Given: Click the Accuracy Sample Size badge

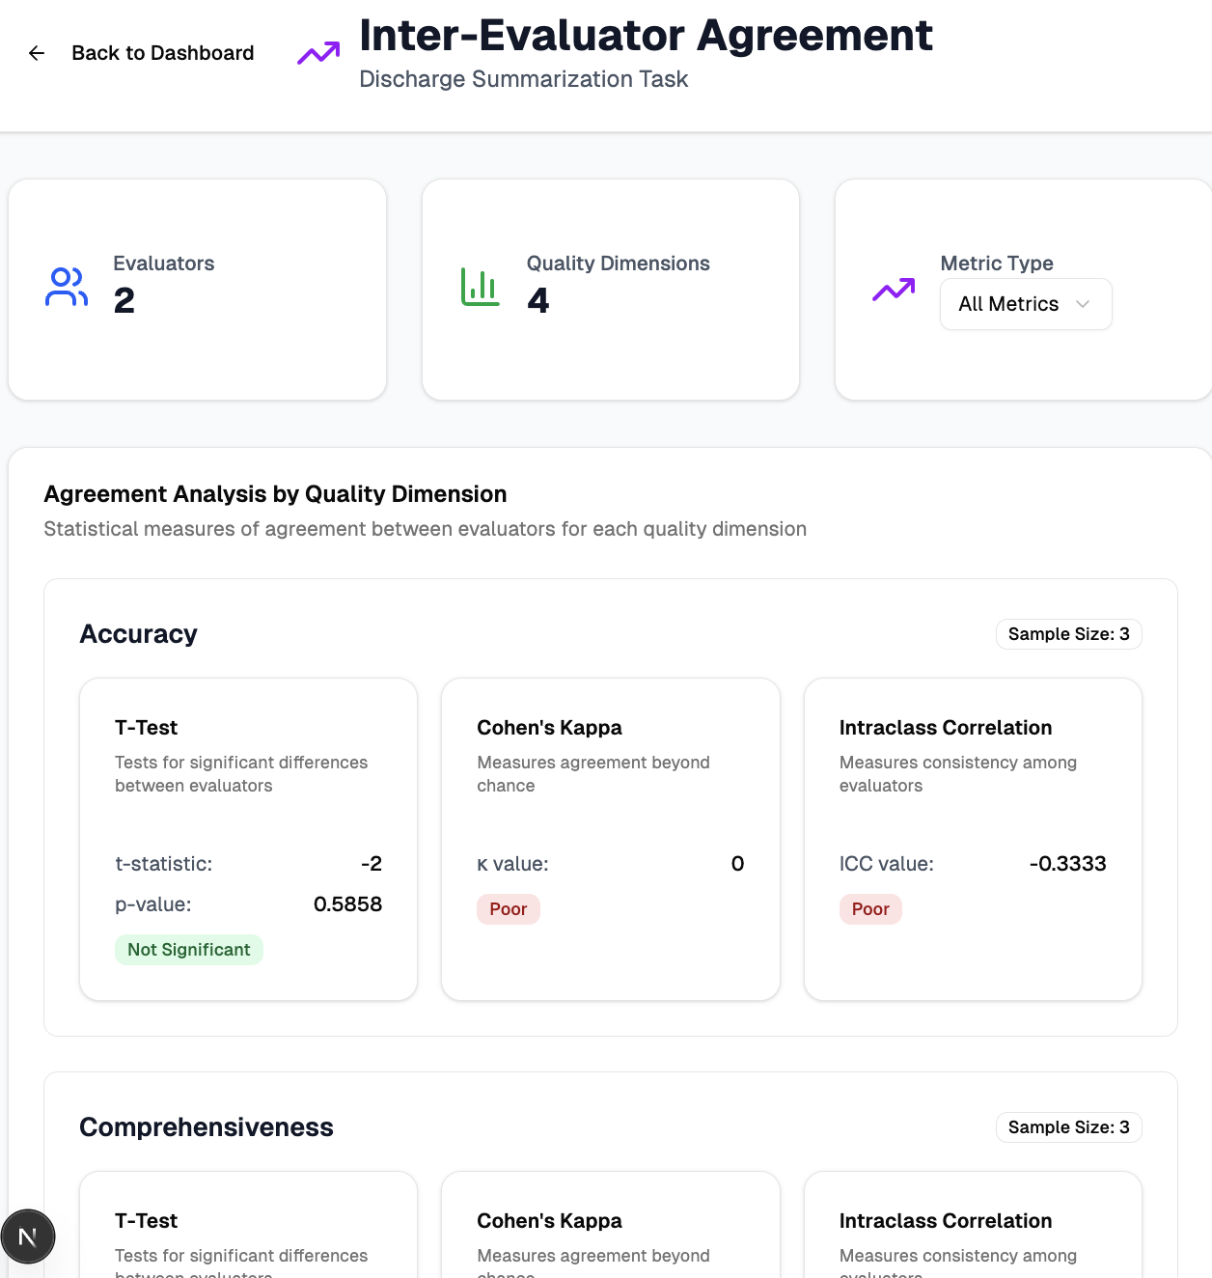Looking at the screenshot, I should (1068, 634).
